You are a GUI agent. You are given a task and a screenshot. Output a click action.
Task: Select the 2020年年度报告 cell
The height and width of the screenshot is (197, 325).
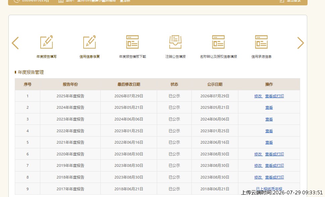click(x=70, y=154)
